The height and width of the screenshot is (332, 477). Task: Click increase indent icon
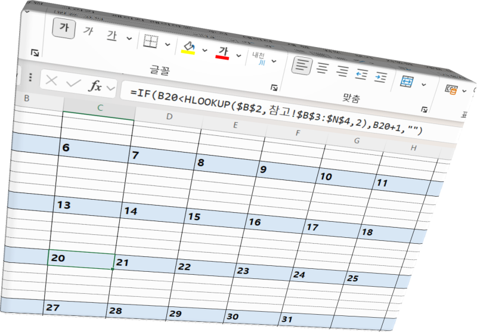click(380, 77)
